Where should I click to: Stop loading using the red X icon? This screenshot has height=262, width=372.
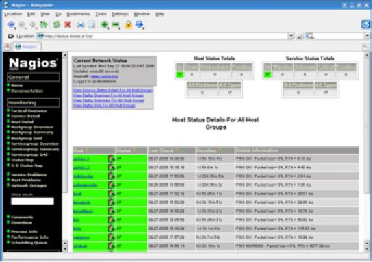(67, 25)
